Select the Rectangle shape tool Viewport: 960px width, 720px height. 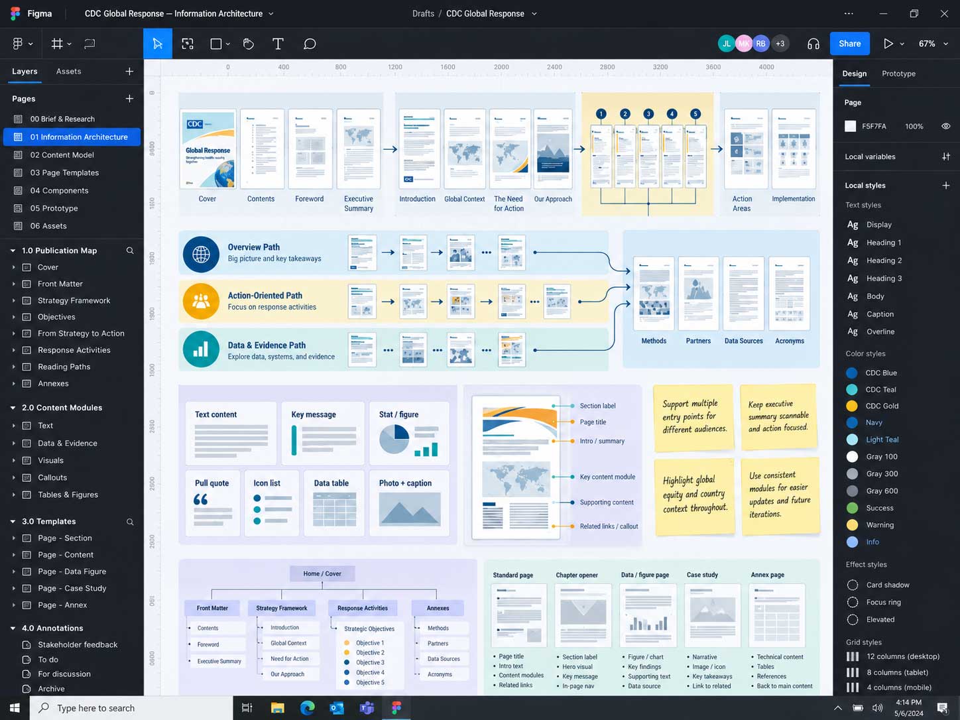click(x=216, y=44)
